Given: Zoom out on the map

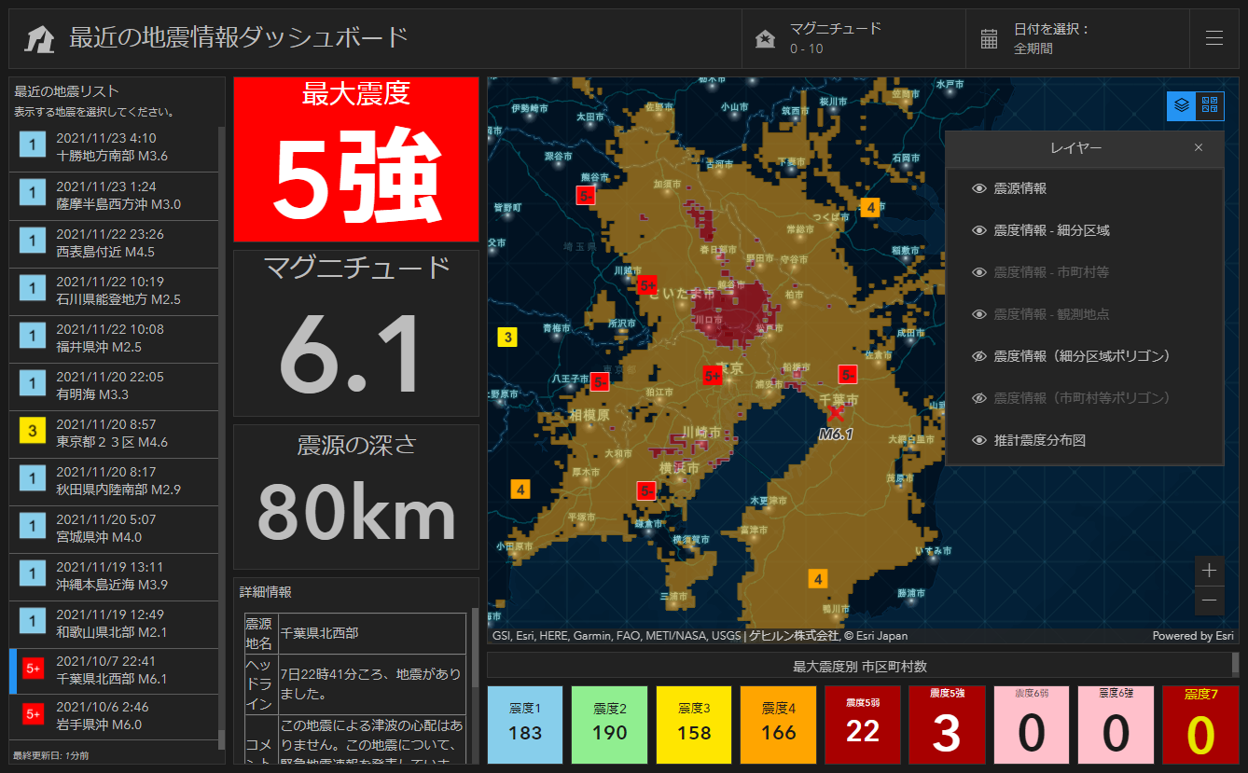Looking at the screenshot, I should click(1210, 600).
